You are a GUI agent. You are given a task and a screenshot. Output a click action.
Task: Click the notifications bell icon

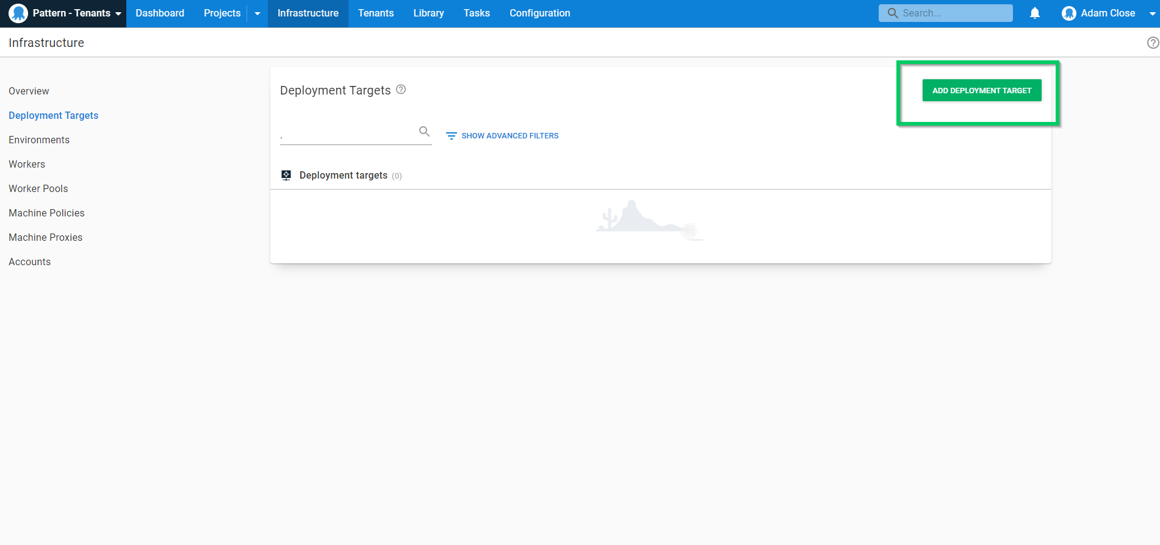click(1035, 13)
